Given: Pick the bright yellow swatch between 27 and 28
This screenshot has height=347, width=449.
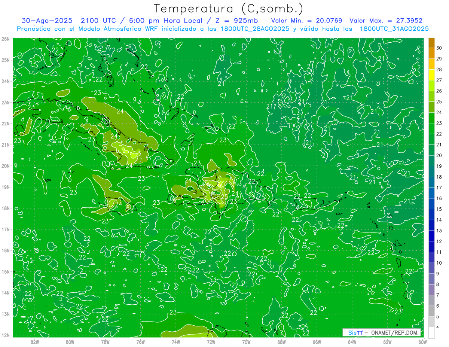Looking at the screenshot, I should (x=431, y=75).
